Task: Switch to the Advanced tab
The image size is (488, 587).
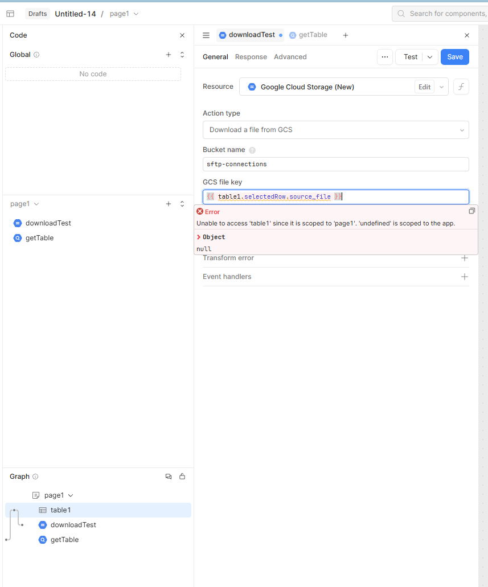Action: click(290, 57)
